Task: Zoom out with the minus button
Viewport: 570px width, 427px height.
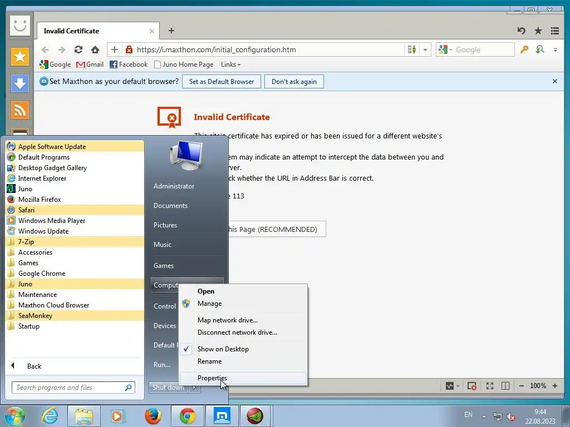Action: [x=522, y=386]
